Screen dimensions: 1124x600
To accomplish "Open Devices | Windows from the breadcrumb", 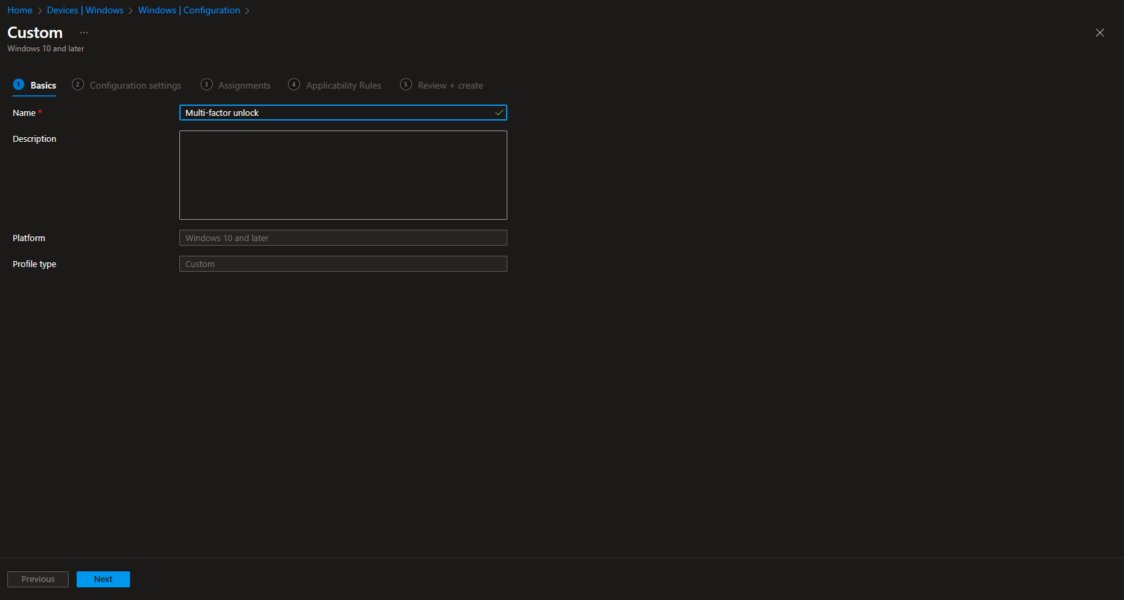I will [85, 10].
